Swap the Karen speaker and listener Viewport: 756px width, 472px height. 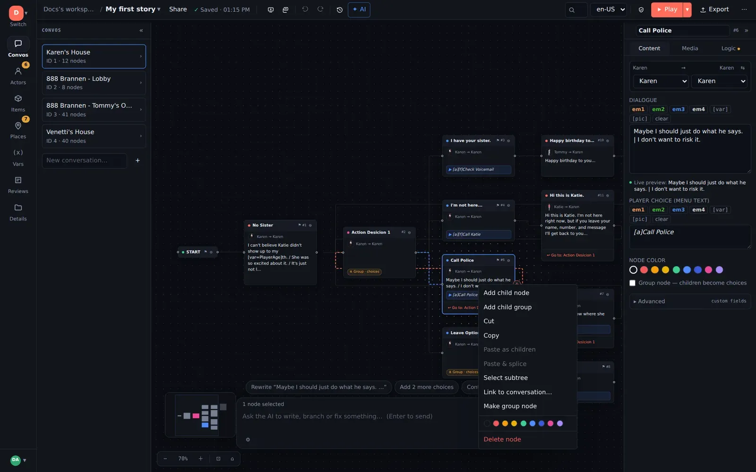tap(743, 68)
